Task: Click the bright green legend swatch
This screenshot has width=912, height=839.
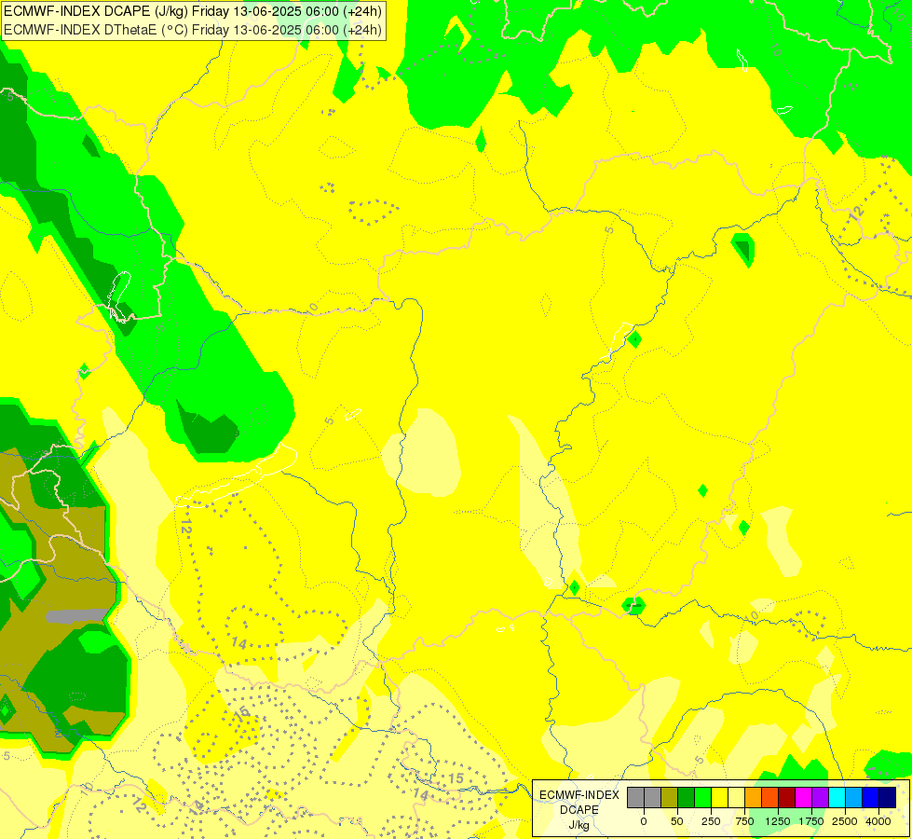Action: click(x=702, y=798)
